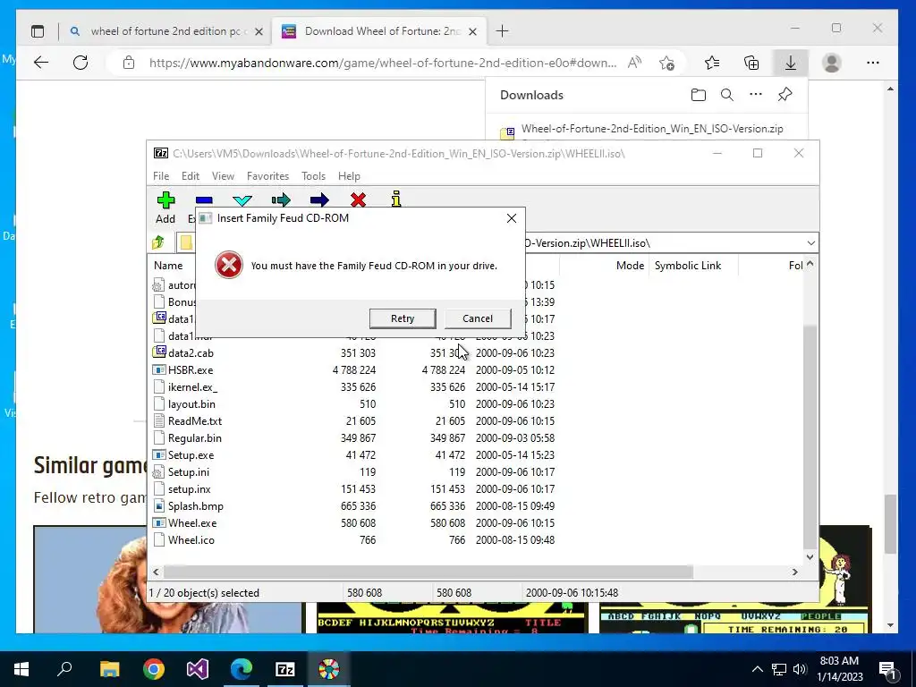
Task: Click the Windows Start button
Action: (x=21, y=669)
